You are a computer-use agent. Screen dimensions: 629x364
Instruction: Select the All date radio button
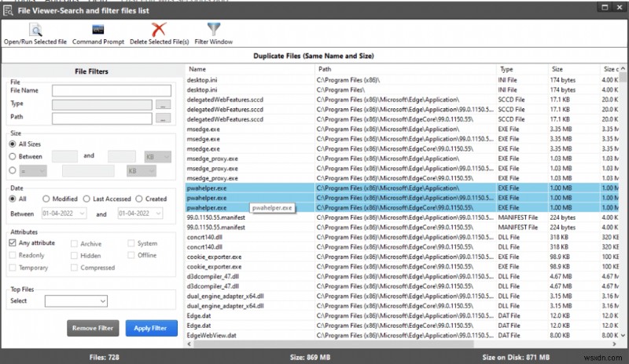click(13, 198)
